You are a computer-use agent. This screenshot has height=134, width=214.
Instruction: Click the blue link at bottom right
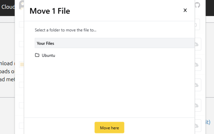pos(207,122)
